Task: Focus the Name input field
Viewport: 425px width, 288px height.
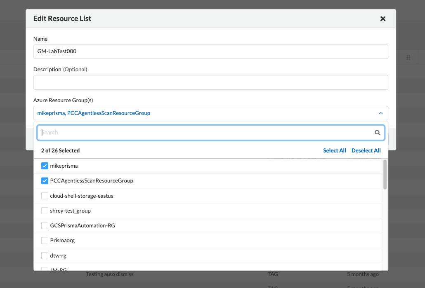Action: pos(210,52)
